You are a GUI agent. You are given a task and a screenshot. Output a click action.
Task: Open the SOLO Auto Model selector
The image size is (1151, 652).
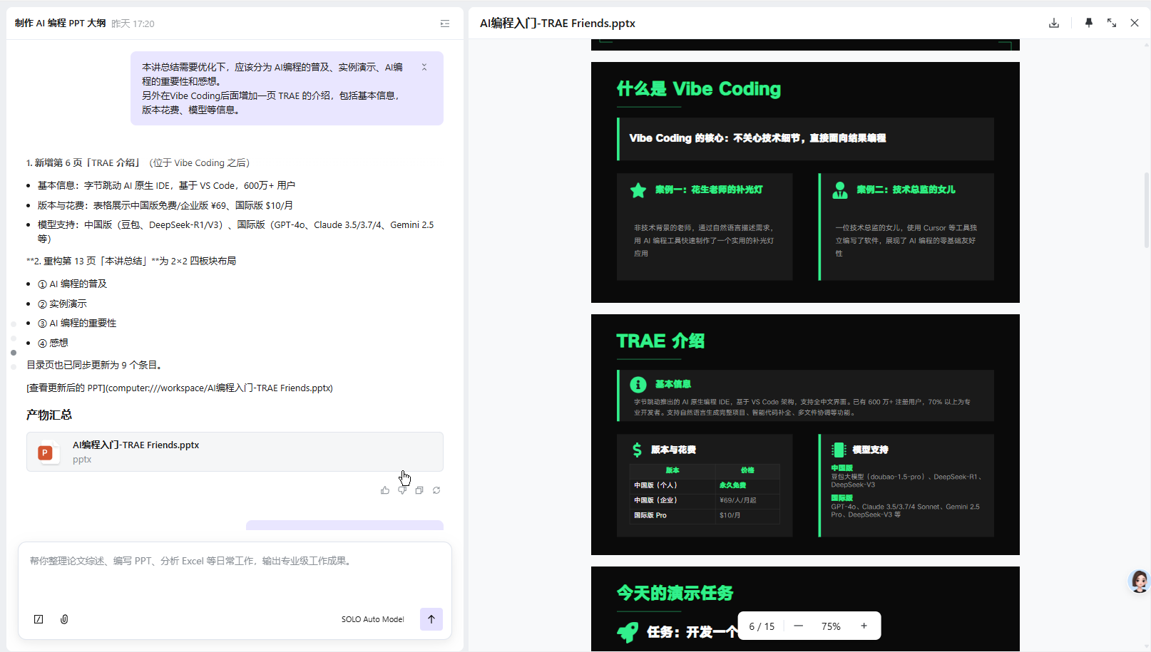click(372, 619)
